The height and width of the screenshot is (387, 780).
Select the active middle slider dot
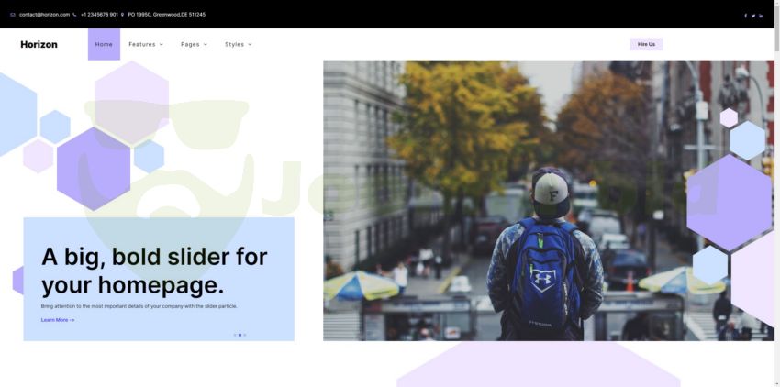click(x=240, y=335)
